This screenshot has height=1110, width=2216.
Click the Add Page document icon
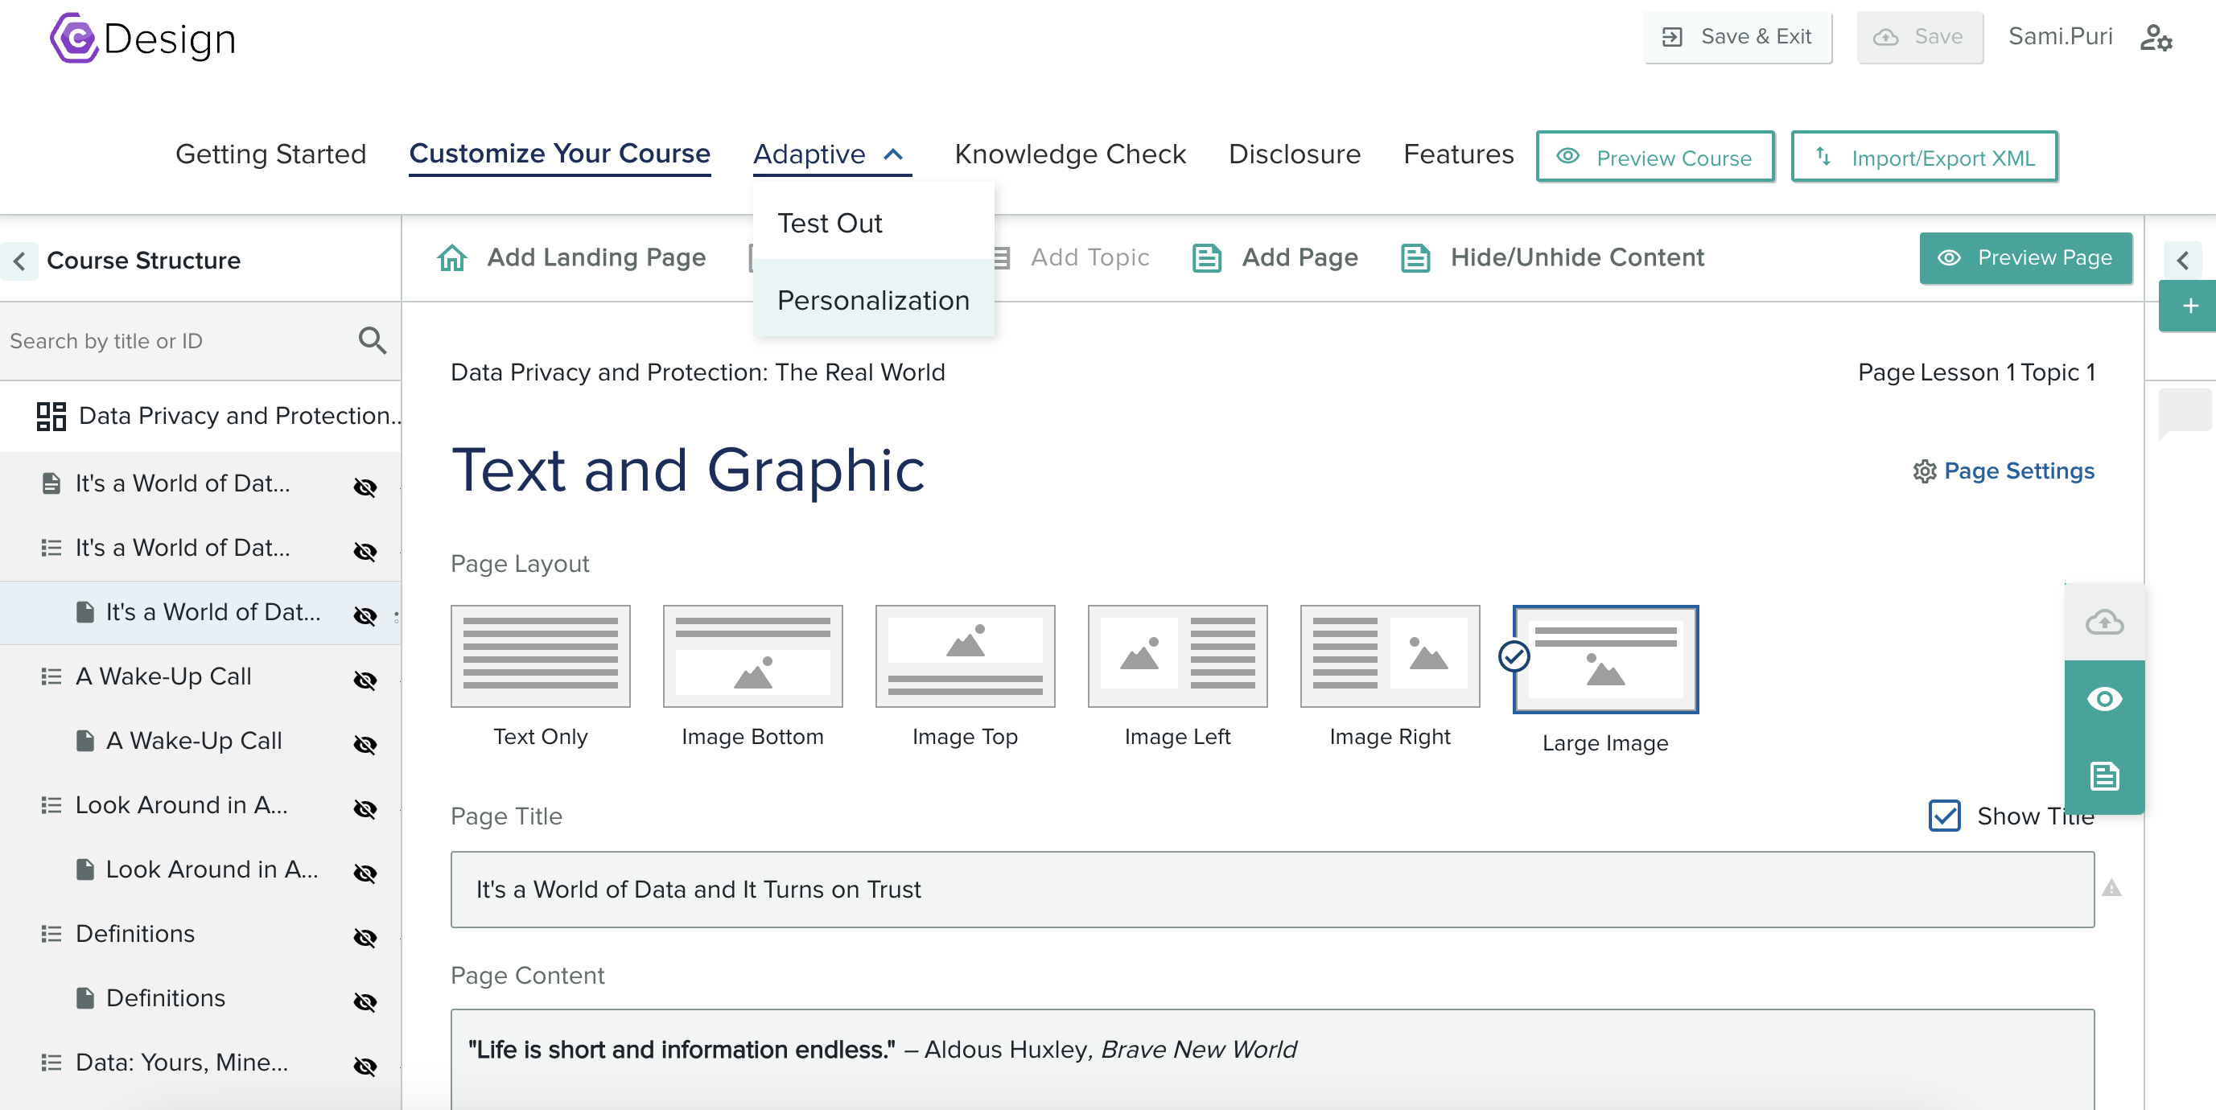(x=1207, y=257)
